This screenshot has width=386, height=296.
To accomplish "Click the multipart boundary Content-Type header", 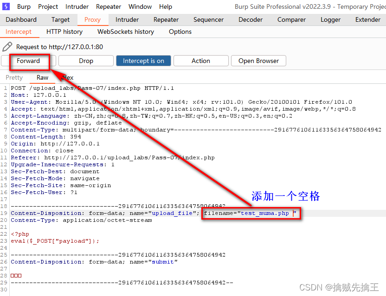I will pos(196,130).
